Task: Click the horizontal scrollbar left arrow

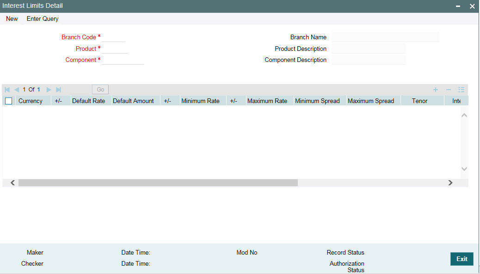Action: pyautogui.click(x=12, y=183)
